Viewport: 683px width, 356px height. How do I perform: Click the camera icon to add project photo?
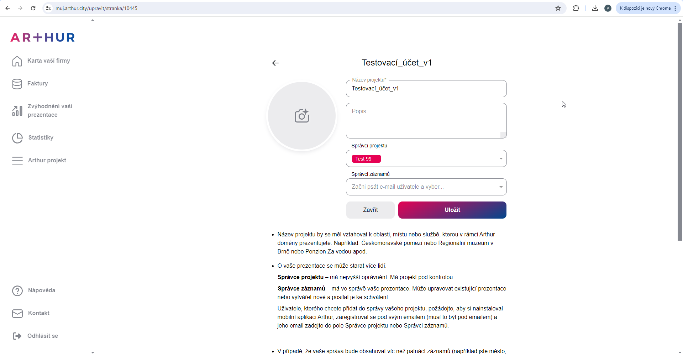tap(302, 116)
